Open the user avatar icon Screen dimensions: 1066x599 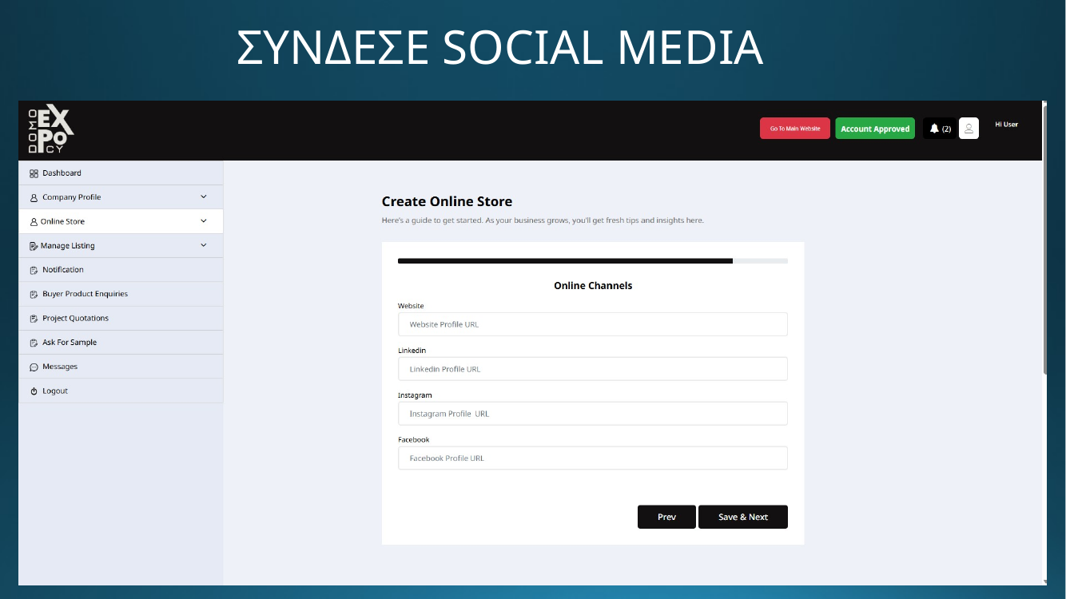click(969, 129)
